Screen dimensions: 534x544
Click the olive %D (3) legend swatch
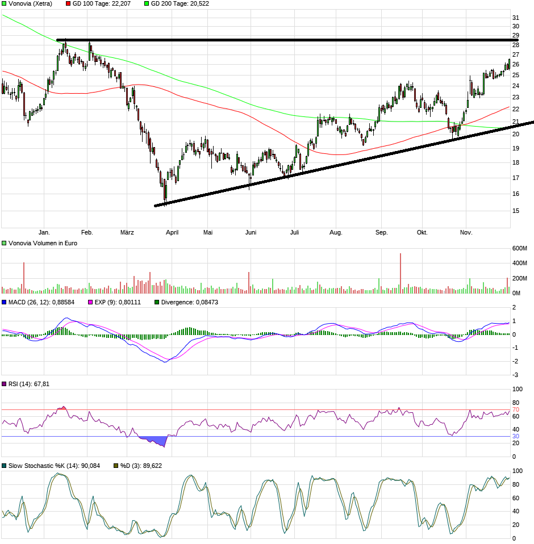tap(116, 466)
